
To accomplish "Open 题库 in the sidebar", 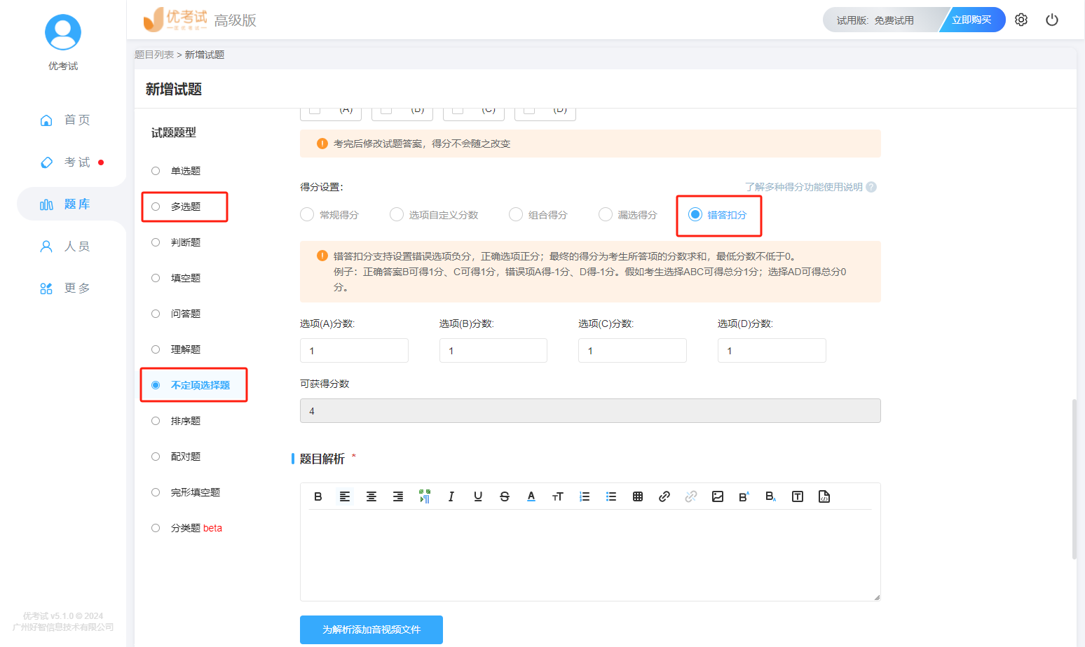I will [65, 204].
